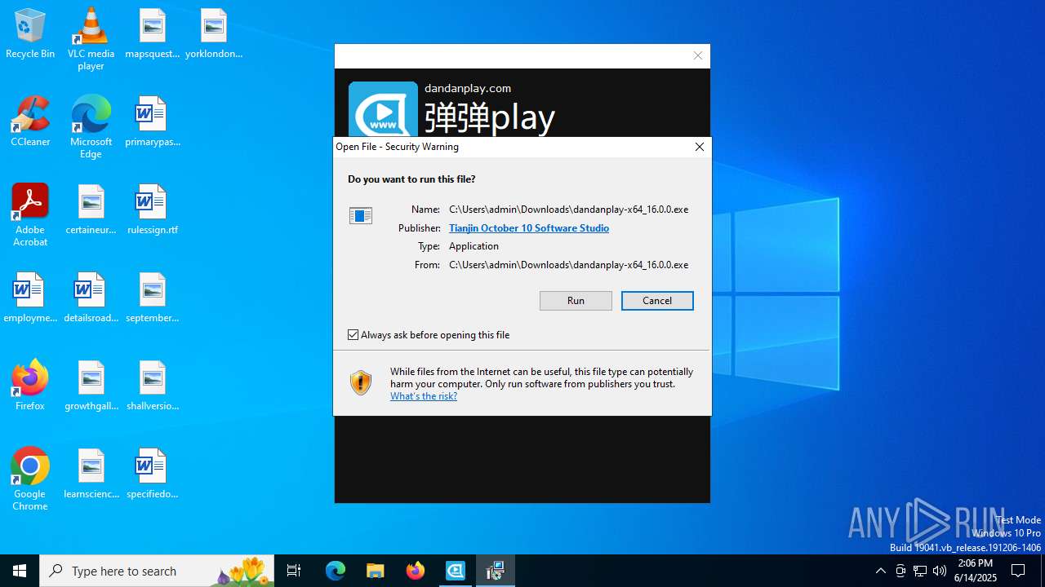1045x587 pixels.
Task: Click the taskbar search box
Action: pos(157,571)
